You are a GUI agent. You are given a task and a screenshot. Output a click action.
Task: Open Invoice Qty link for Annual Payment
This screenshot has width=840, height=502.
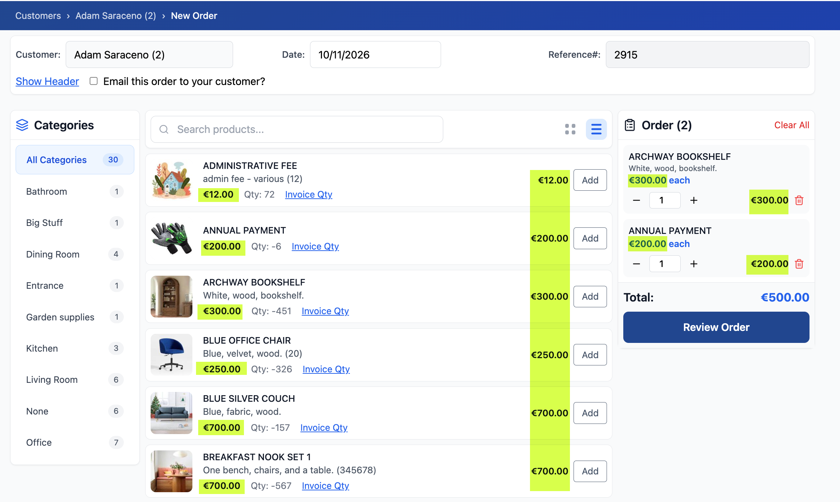click(315, 246)
